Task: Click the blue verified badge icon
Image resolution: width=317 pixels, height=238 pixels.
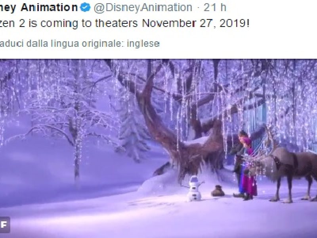Action: pos(85,8)
